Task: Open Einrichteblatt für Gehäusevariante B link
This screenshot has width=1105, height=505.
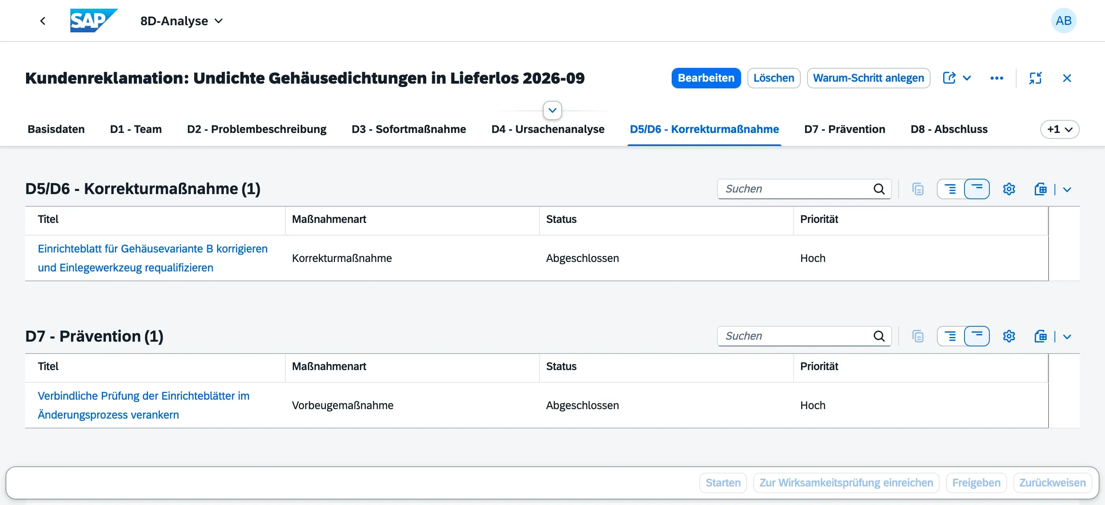Action: point(153,258)
